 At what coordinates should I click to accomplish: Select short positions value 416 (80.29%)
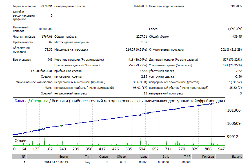[x=138, y=60]
